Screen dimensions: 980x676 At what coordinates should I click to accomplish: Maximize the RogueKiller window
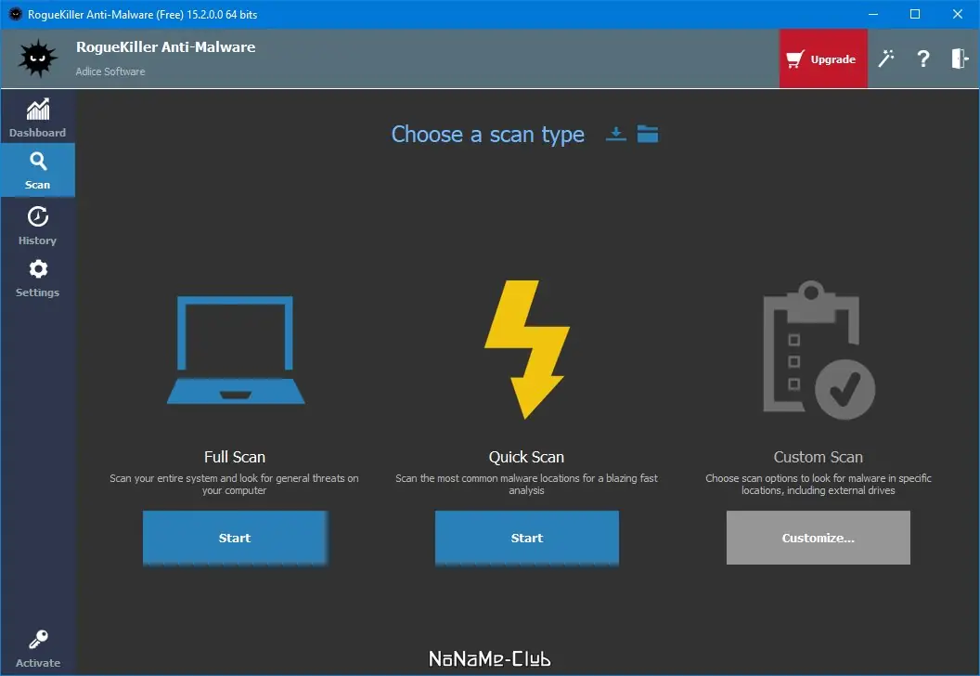(x=915, y=14)
